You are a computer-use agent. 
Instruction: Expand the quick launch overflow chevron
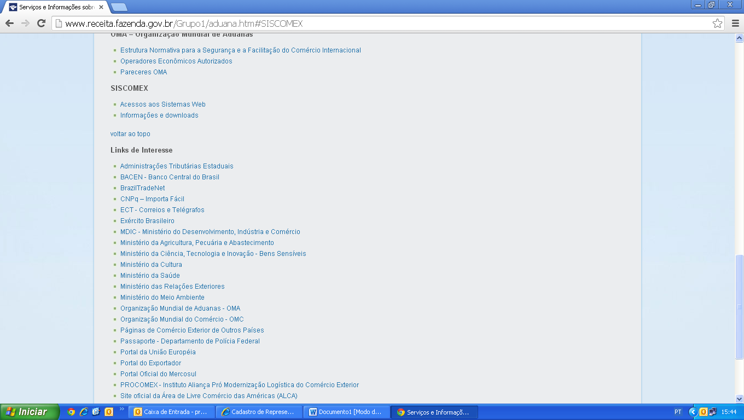tap(121, 409)
